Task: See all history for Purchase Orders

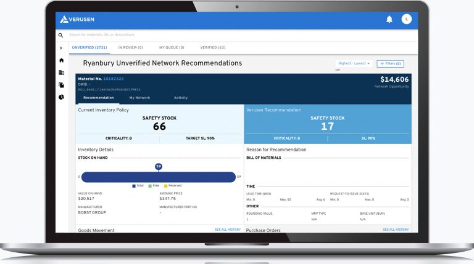Action: (x=396, y=230)
